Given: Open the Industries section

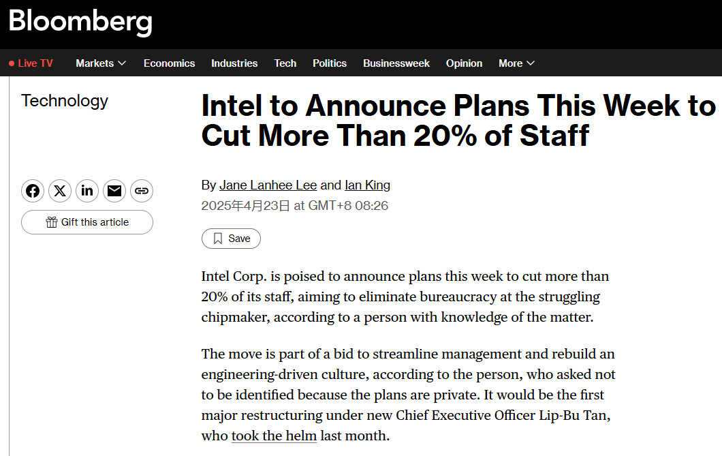Looking at the screenshot, I should (234, 63).
